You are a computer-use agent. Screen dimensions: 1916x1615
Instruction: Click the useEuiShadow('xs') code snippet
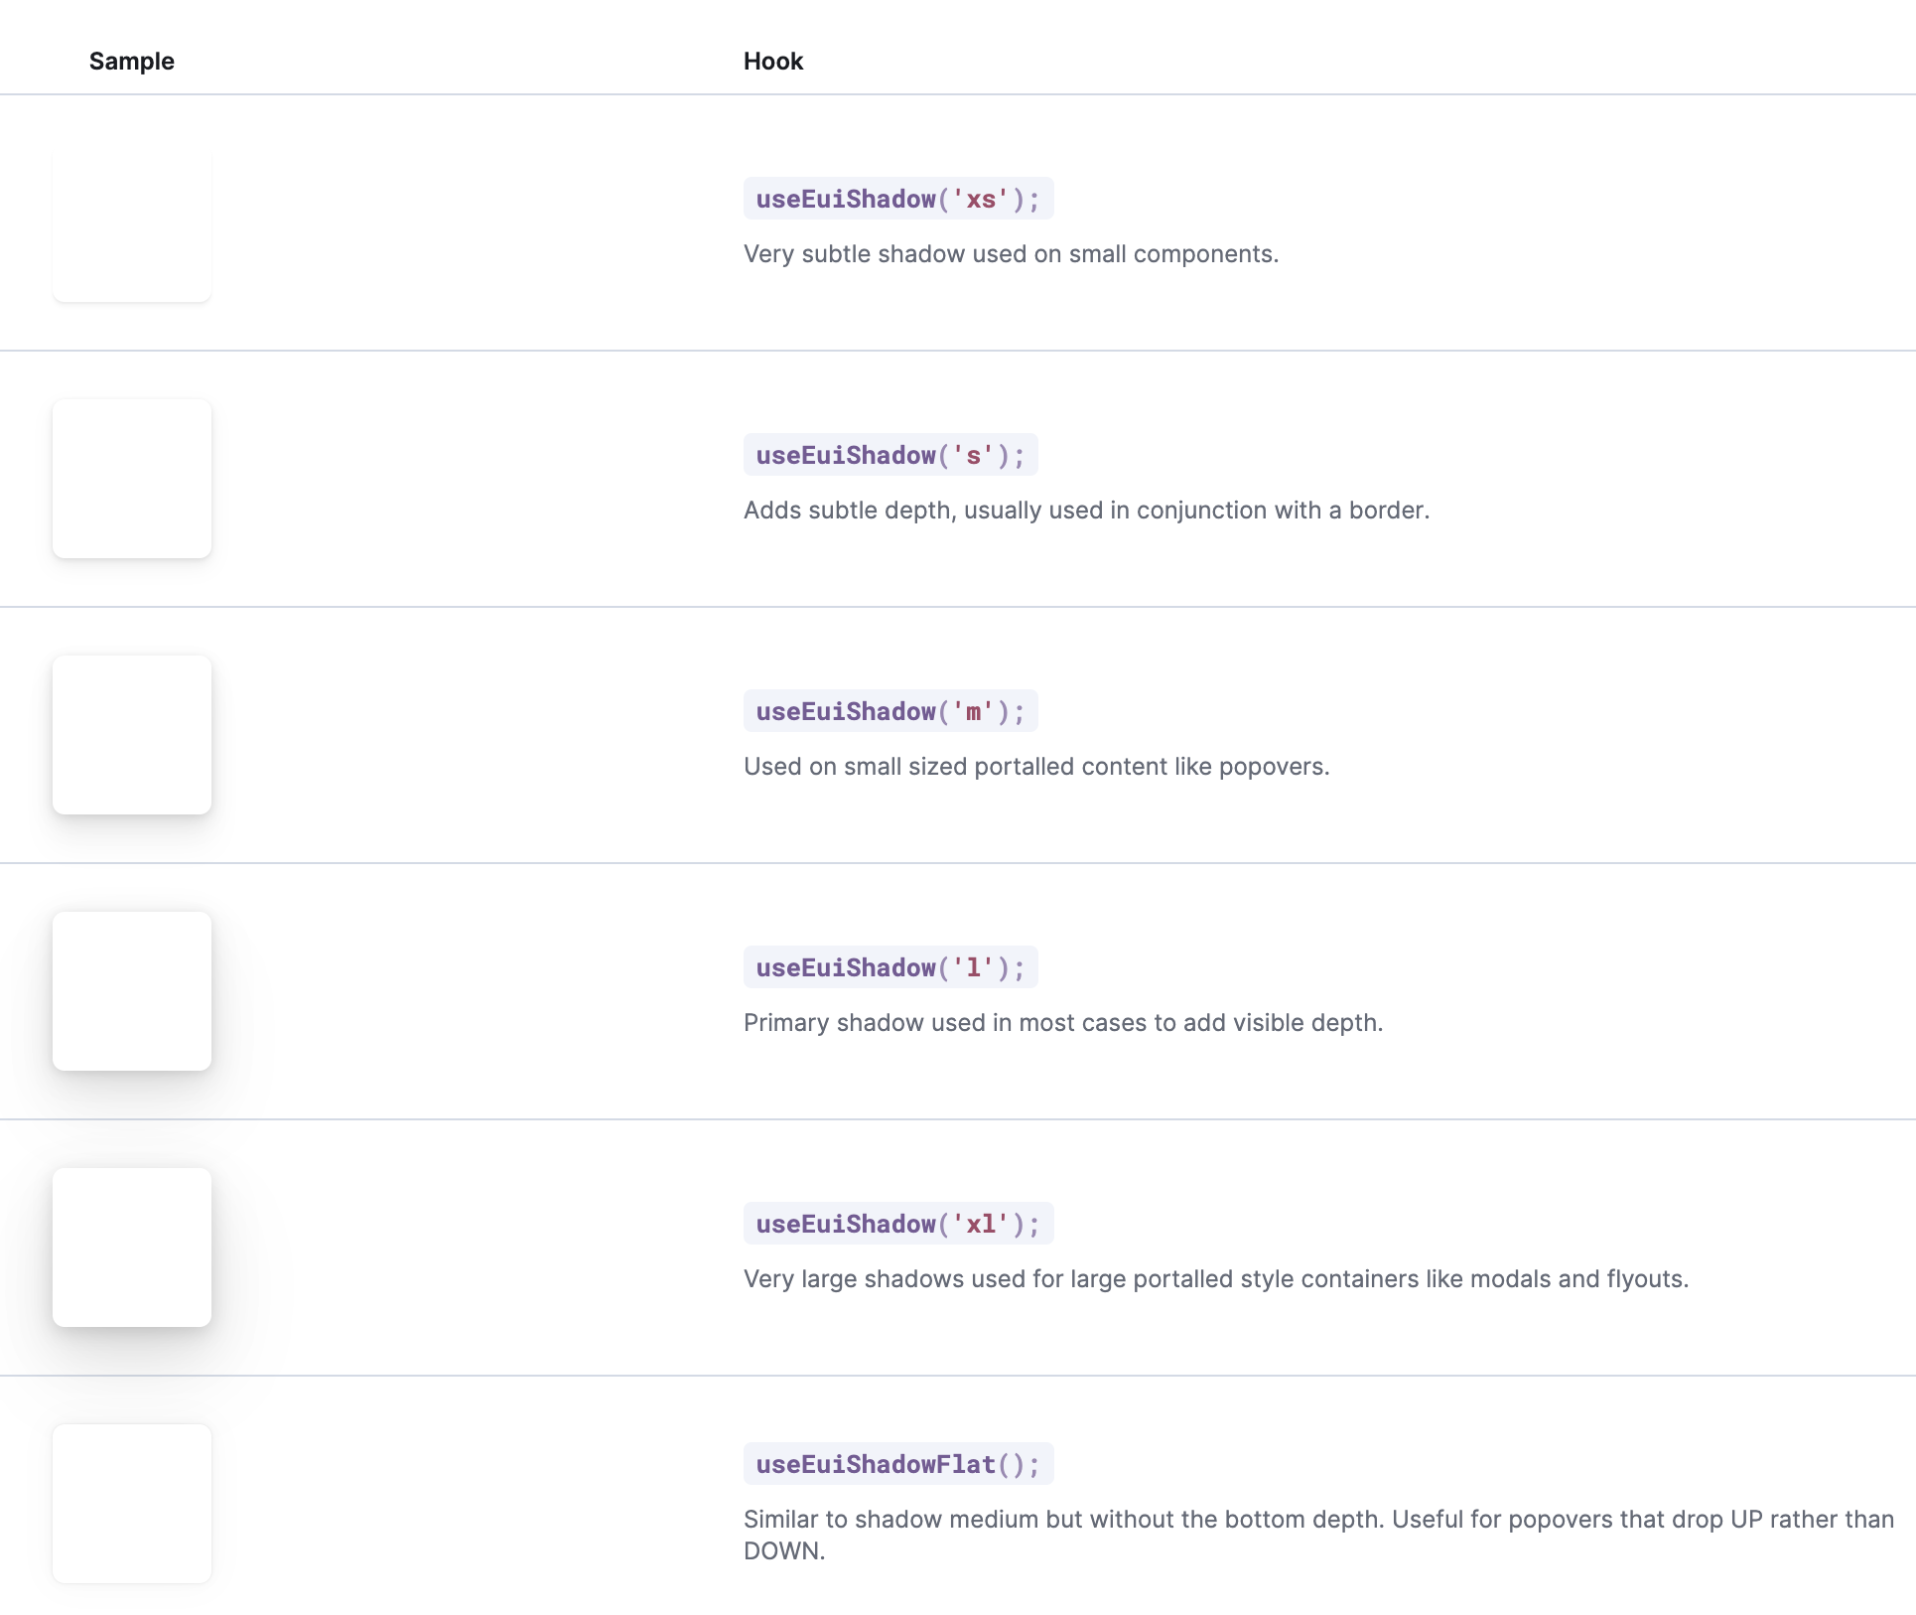pyautogui.click(x=896, y=199)
